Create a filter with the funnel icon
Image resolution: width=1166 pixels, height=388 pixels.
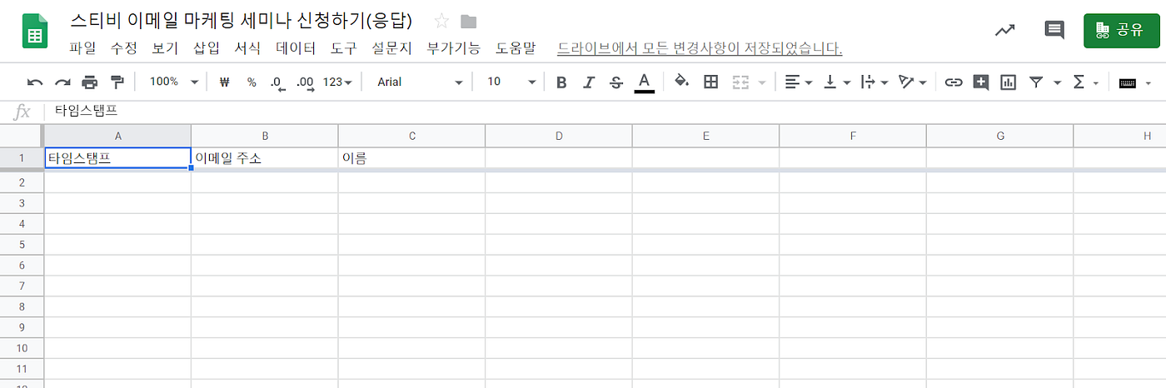tap(1036, 82)
